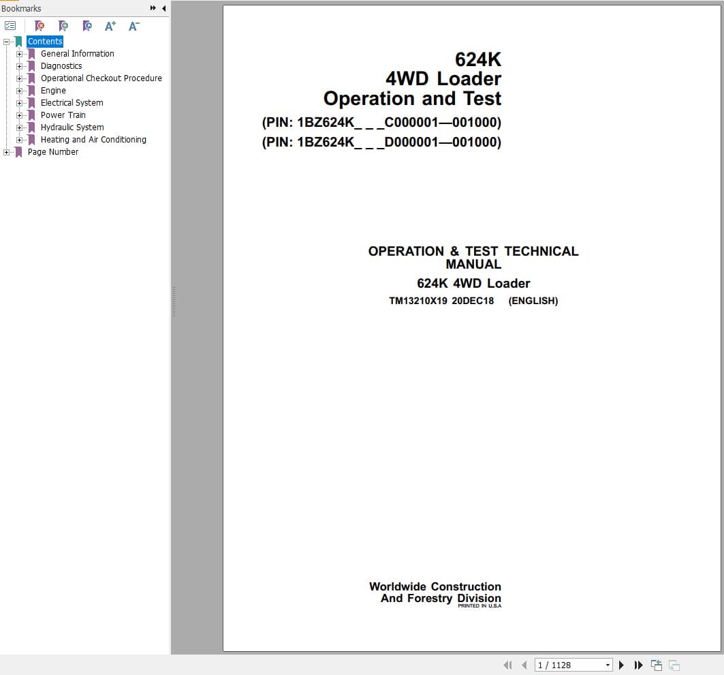The height and width of the screenshot is (675, 724).
Task: Collapse the Contents bookmark tree
Action: 6,42
